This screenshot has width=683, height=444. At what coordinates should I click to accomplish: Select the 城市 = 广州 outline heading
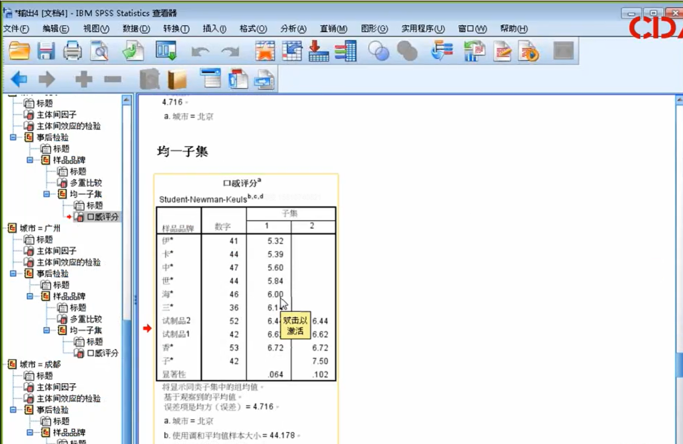[x=40, y=228]
